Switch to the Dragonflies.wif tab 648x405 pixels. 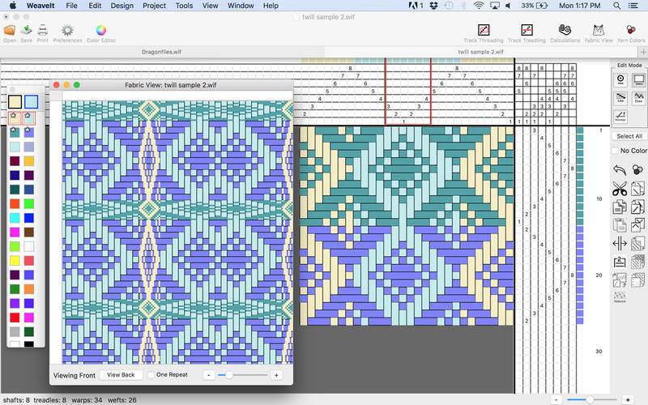tap(161, 52)
